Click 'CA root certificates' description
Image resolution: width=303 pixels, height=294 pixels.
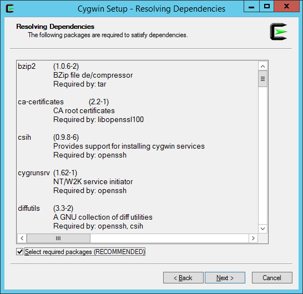(84, 111)
